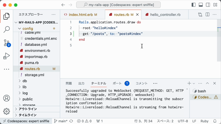Open the Run and Debug view
Screen dimensions: 221x124
7,56
